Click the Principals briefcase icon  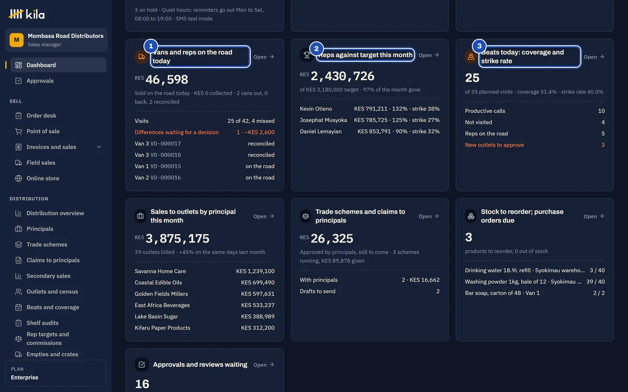point(18,229)
